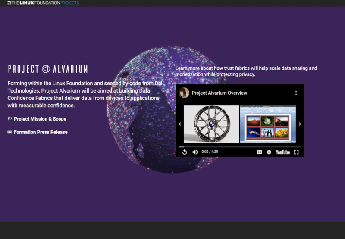Toggle closed captions with the CC button
Screen dimensions: 345x239
tap(260, 152)
